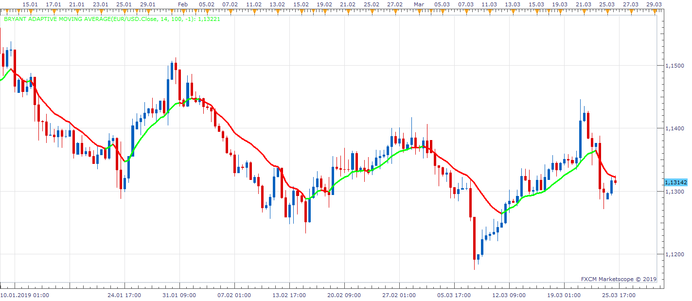The image size is (692, 301).
Task: Click the current price tag 1,13142
Action: pyautogui.click(x=676, y=182)
